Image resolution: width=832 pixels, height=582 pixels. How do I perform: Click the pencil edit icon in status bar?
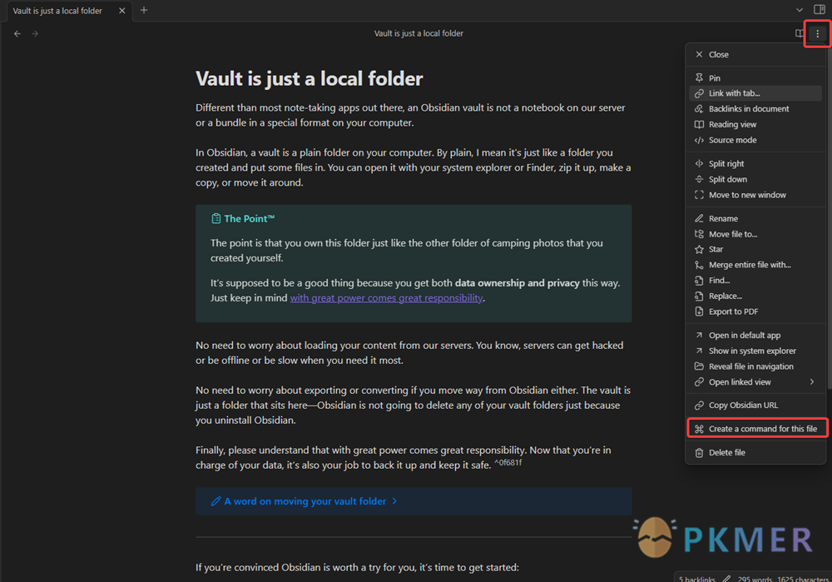pyautogui.click(x=726, y=578)
